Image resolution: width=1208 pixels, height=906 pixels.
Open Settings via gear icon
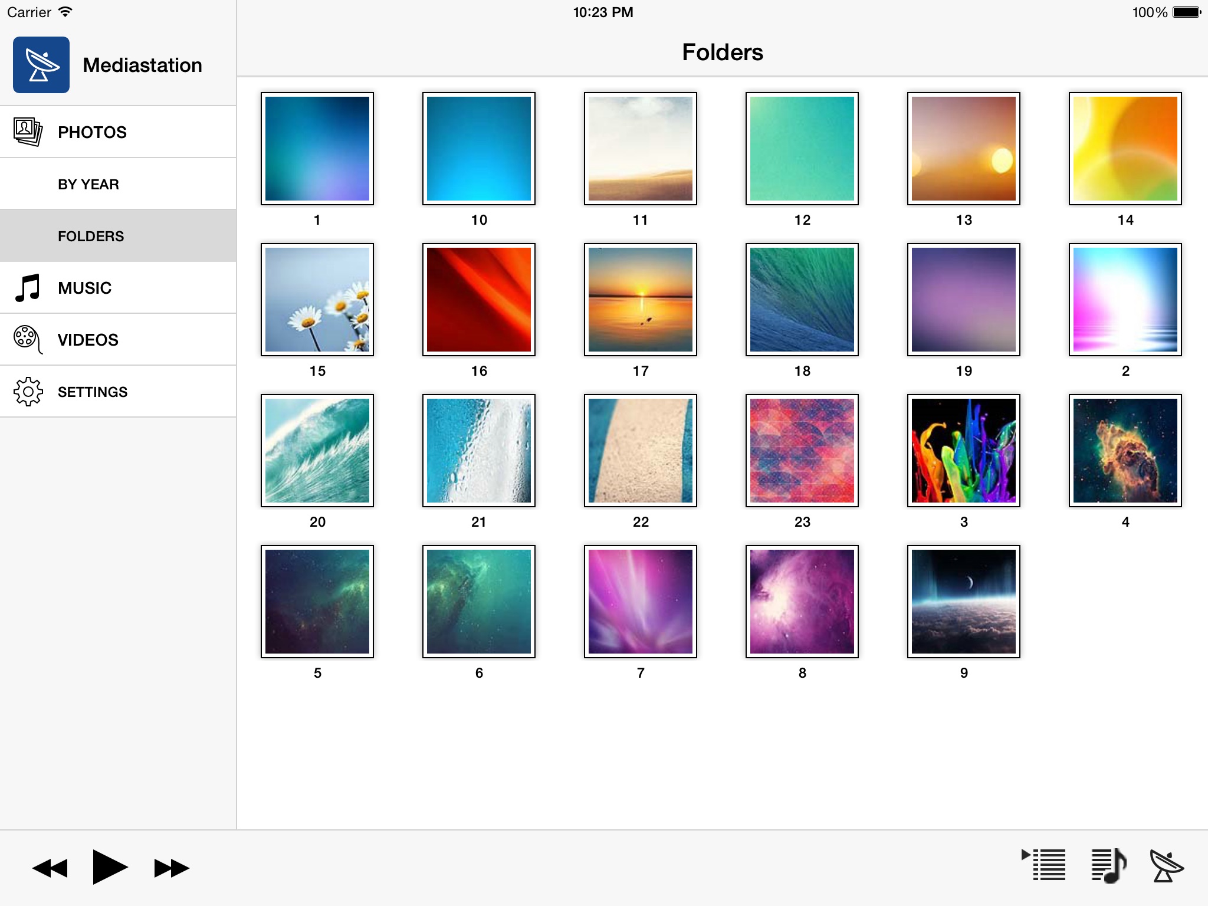[x=28, y=392]
